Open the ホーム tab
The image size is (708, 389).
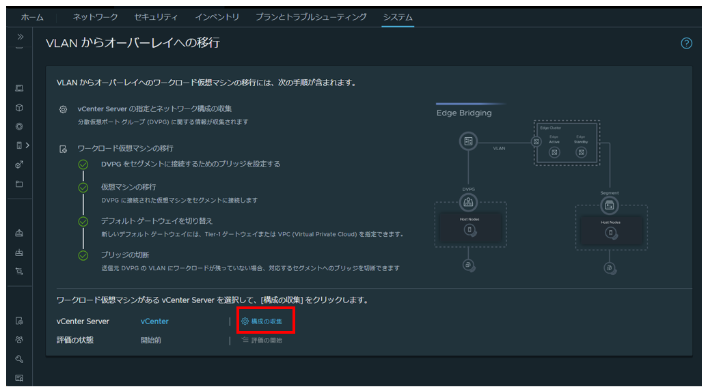pos(32,17)
